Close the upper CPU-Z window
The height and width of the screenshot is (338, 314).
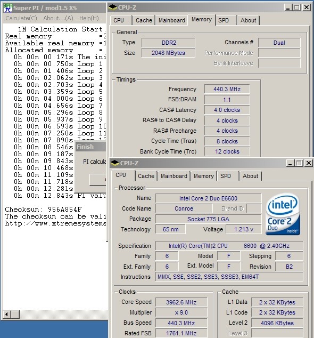pyautogui.click(x=306, y=7)
